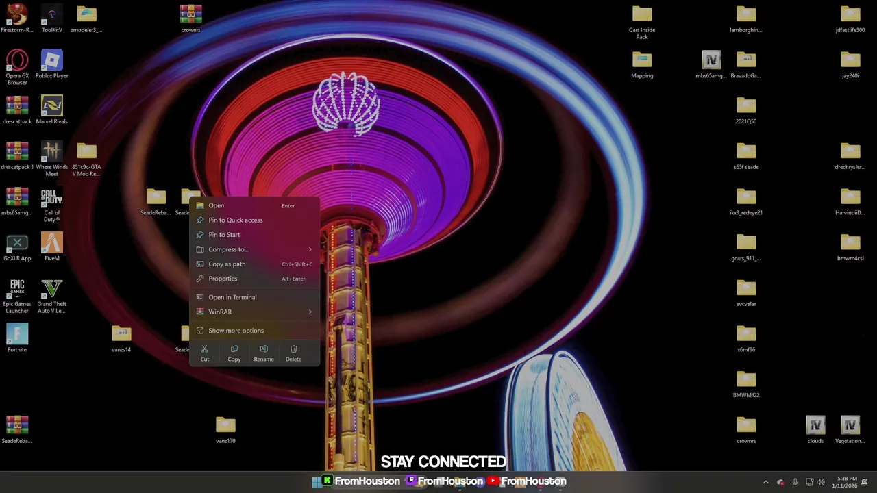
Task: Launch Opera GX Browser shortcut
Action: [17, 67]
